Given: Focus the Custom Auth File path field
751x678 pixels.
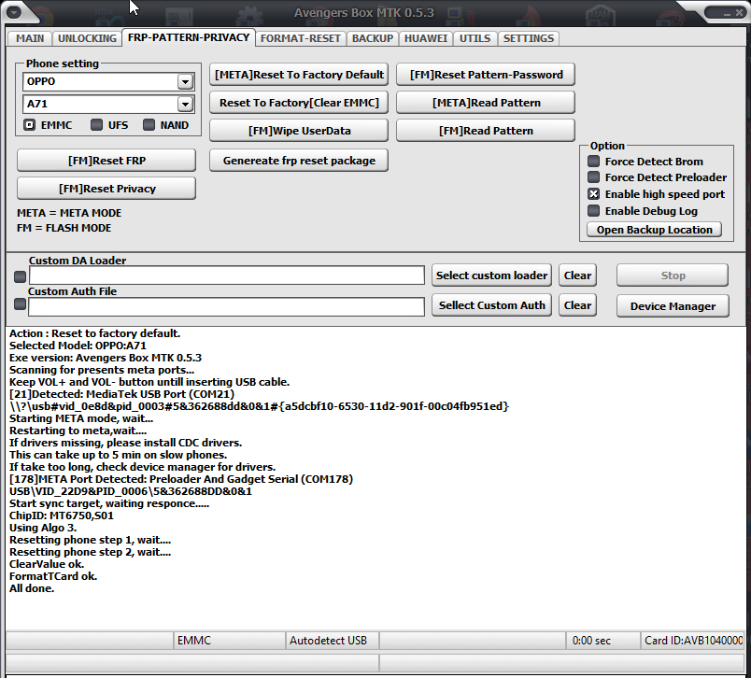Looking at the screenshot, I should [227, 306].
